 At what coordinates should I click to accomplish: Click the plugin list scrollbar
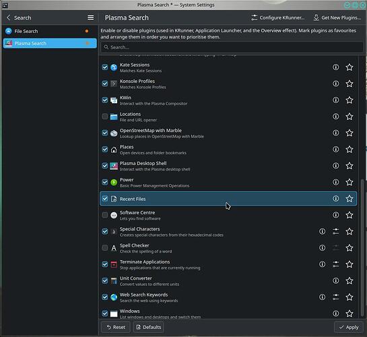click(x=362, y=247)
